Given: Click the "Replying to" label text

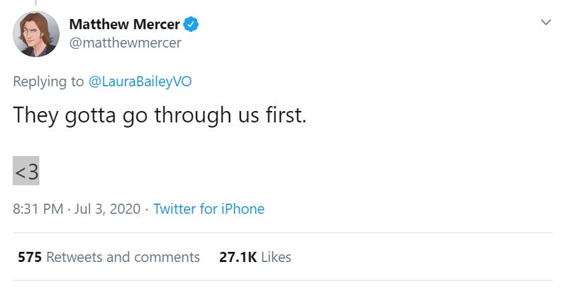Looking at the screenshot, I should [48, 81].
